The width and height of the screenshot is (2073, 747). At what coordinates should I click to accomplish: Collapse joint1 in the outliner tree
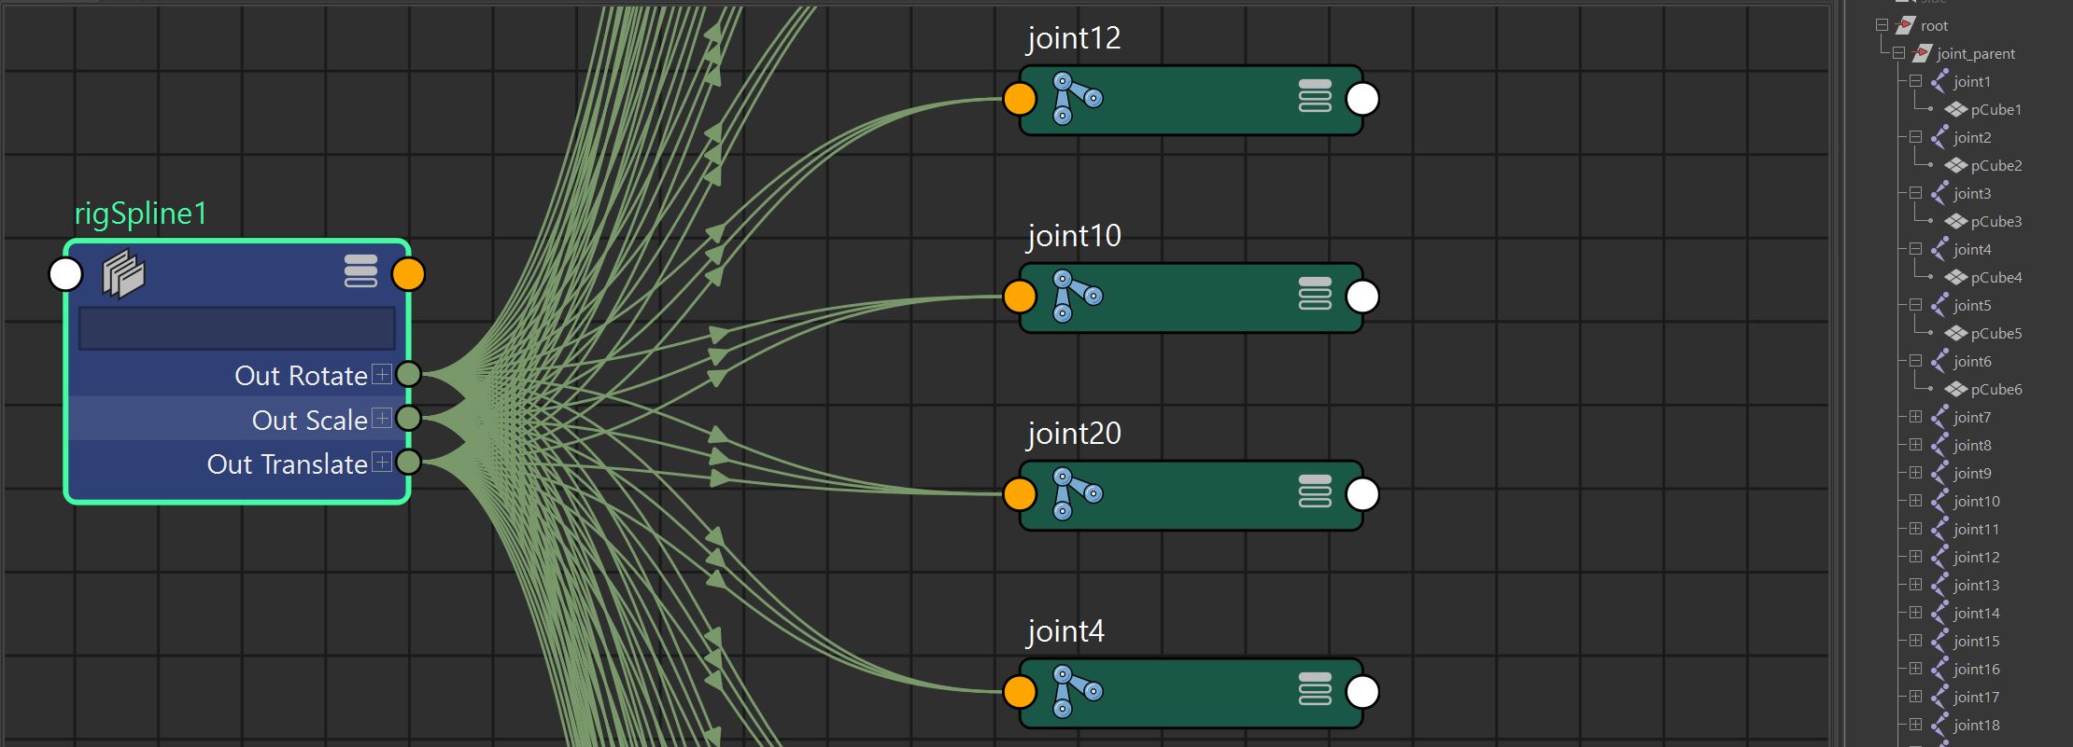point(1915,81)
